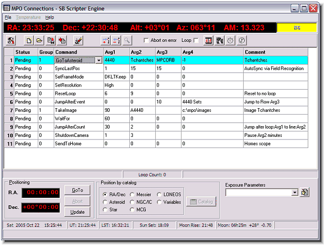Select the SetFrameMode command cell
The image size is (325, 245).
79,77
